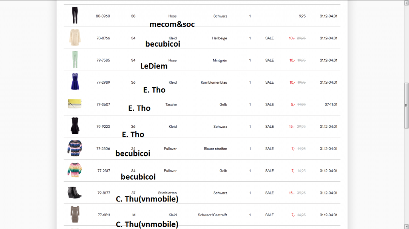Click the SALE tag in the Tasche row
Screen dimensions: 409x229
tap(270, 105)
